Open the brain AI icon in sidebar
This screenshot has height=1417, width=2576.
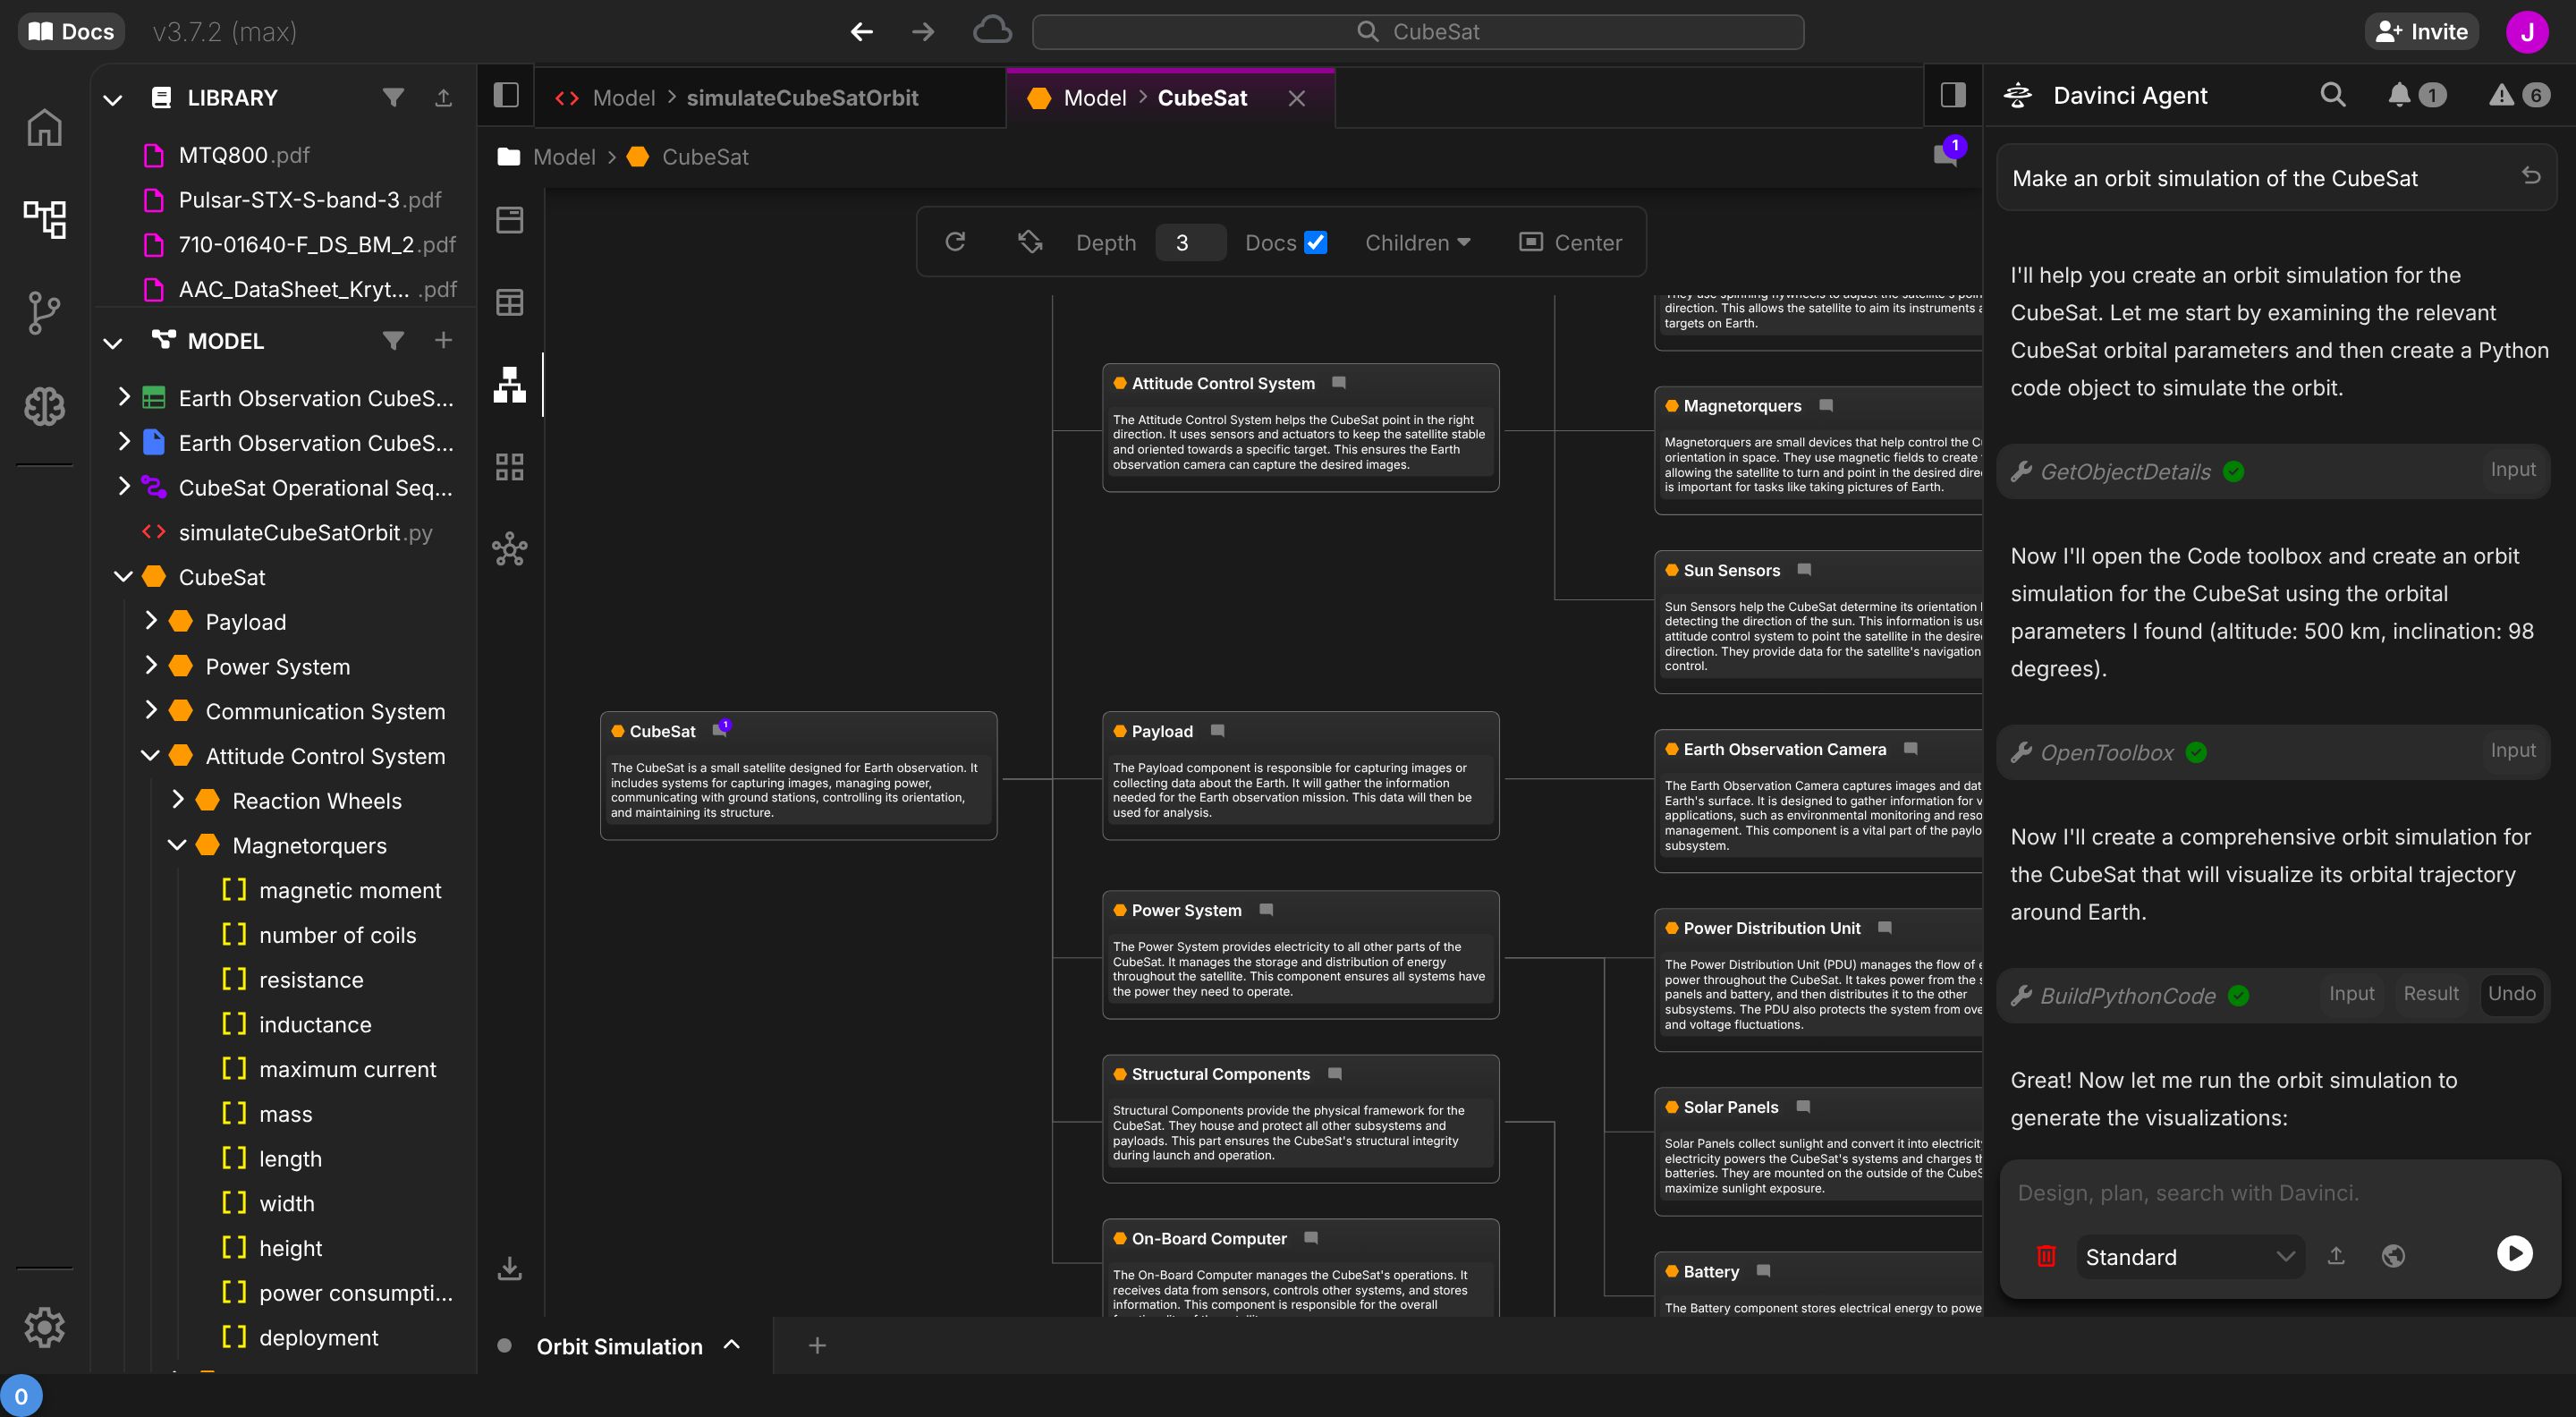point(44,406)
